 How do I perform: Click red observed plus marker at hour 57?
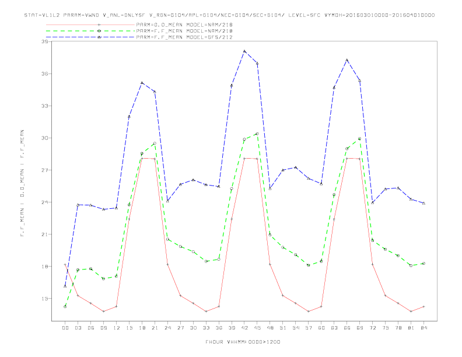click(x=309, y=311)
